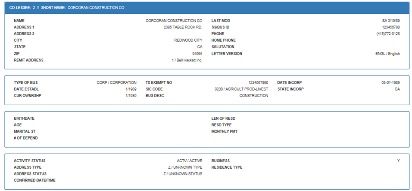Viewport: 412px width, 191px height.
Task: Click the MARITAL ST label
Action: [25, 131]
